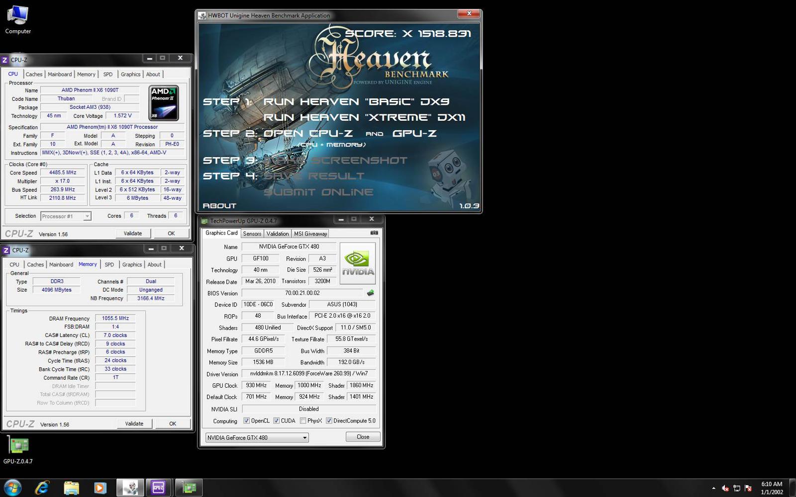Click the HWBOT Heaven title bar icon

pos(202,15)
